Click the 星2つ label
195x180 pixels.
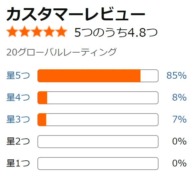[18, 141]
